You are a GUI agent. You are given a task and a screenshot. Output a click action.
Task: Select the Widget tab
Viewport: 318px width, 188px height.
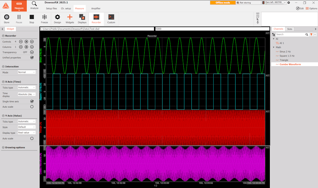[10, 29]
